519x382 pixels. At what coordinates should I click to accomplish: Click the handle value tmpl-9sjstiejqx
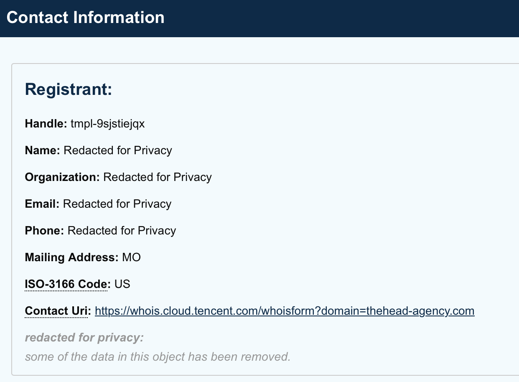[107, 124]
